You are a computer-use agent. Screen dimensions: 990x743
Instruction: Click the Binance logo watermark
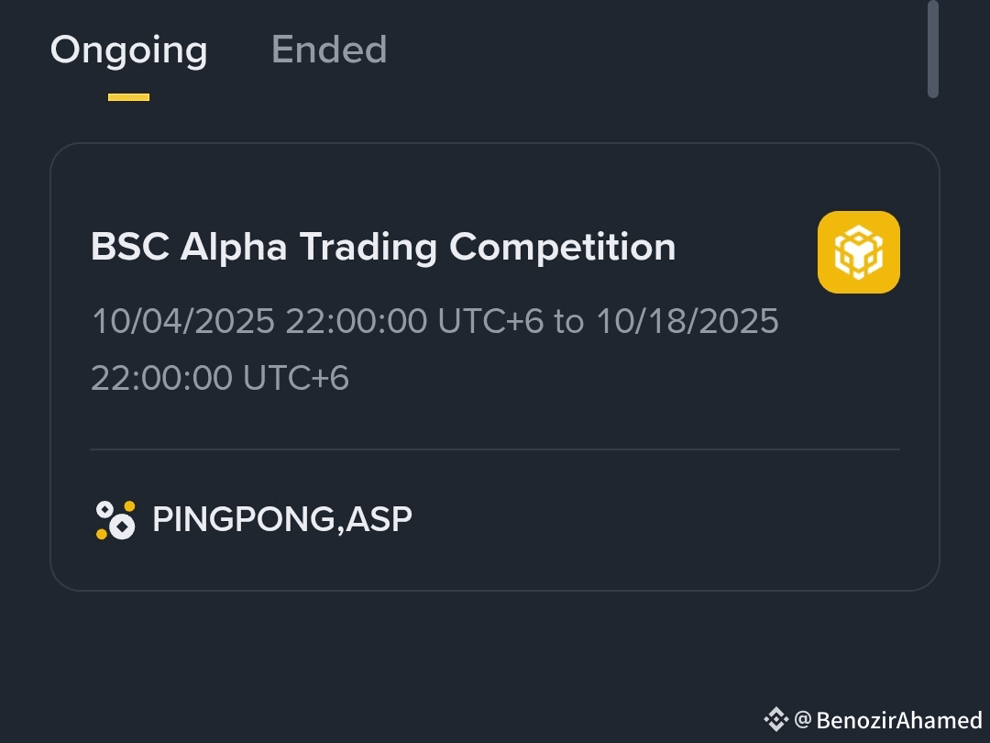(776, 719)
